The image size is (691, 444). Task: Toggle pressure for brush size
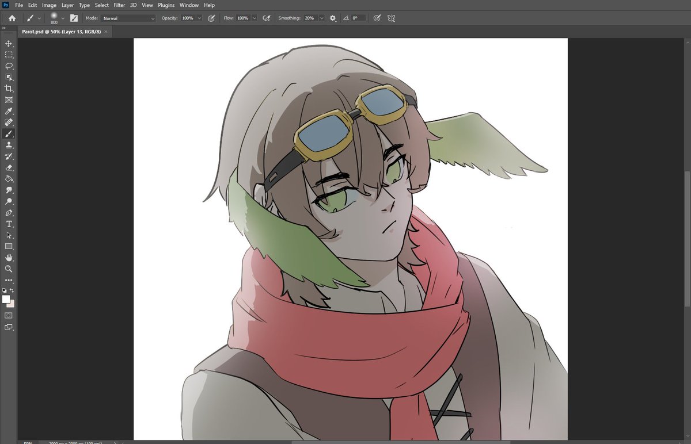click(x=377, y=18)
